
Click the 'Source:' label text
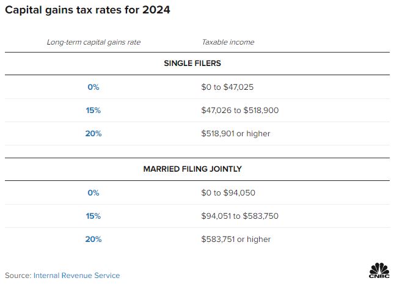coord(18,276)
